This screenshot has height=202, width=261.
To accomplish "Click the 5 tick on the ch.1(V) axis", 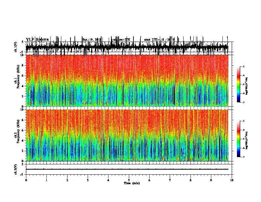I will (x=23, y=42).
